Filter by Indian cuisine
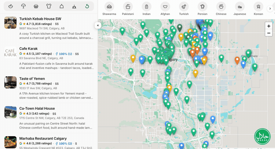This screenshot has height=149, width=275. 146,9
